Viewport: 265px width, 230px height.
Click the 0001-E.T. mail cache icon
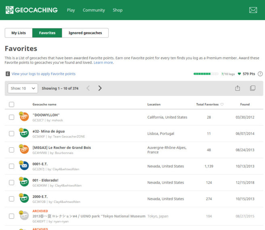pyautogui.click(x=24, y=166)
